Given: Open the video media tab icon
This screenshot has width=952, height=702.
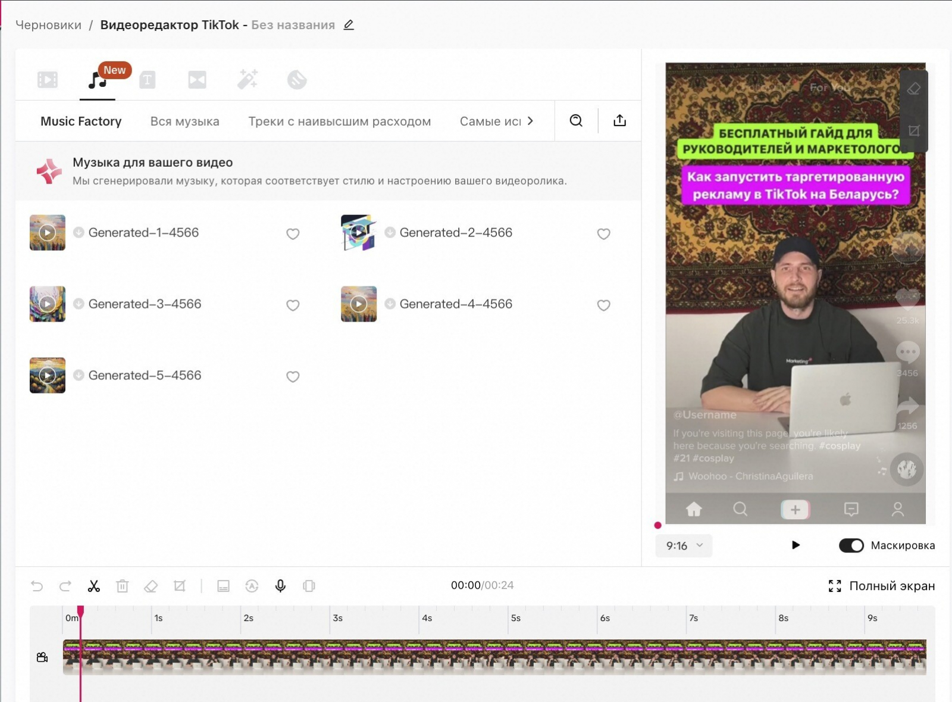Looking at the screenshot, I should click(x=48, y=80).
